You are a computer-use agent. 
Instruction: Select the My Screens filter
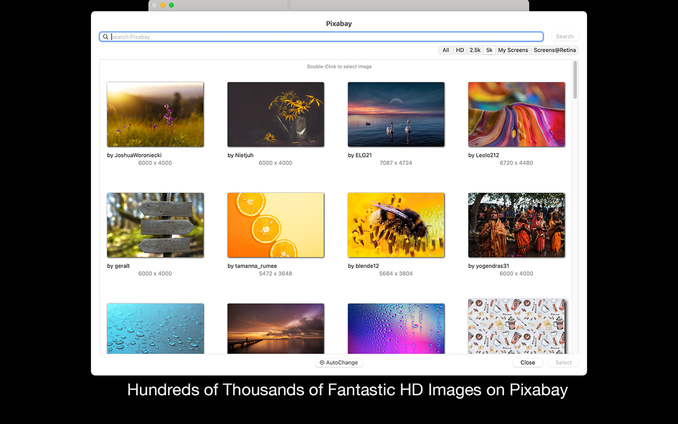[513, 50]
